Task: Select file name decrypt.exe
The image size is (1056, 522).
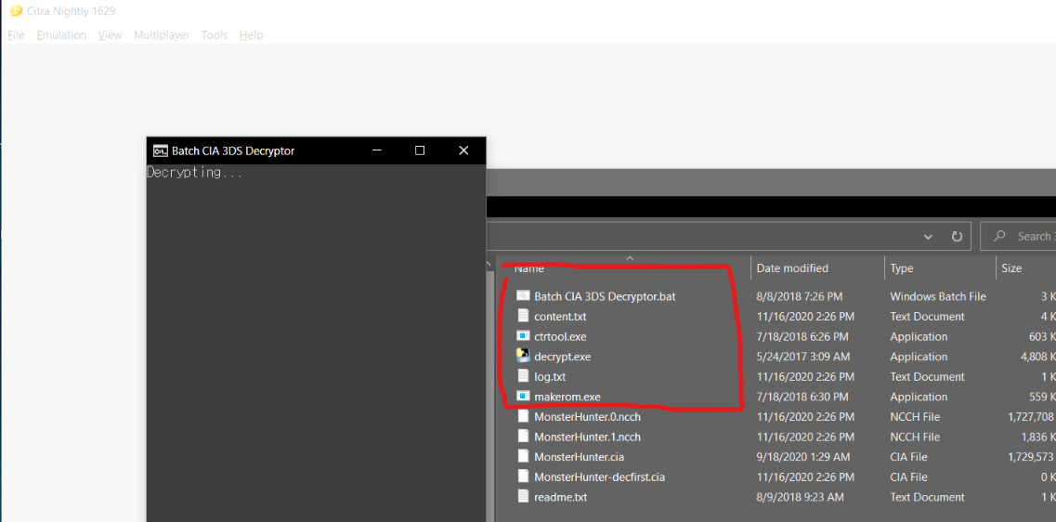Action: [562, 357]
